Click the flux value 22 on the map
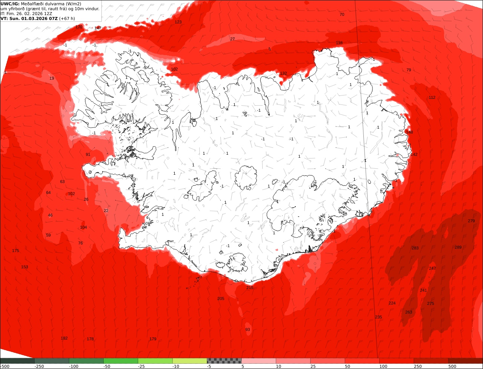 click(x=106, y=211)
